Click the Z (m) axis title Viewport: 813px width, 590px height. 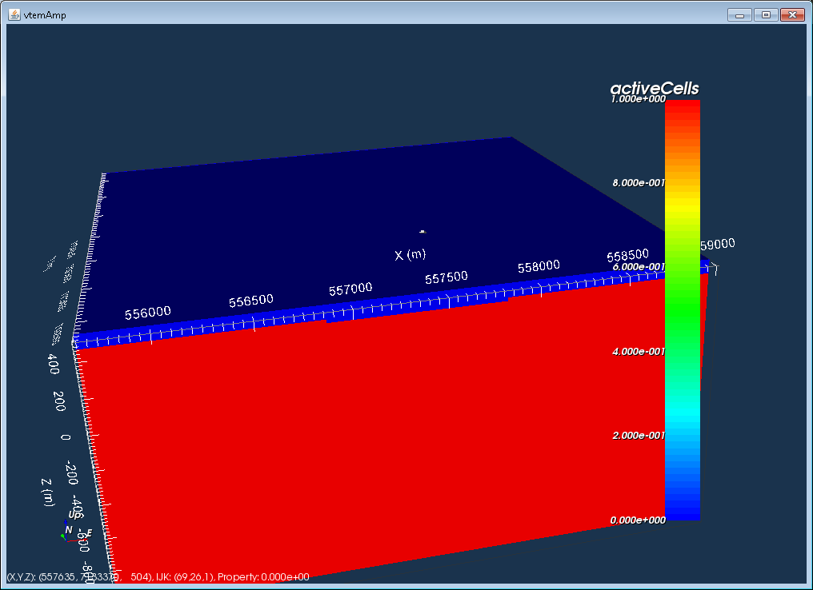[x=48, y=492]
